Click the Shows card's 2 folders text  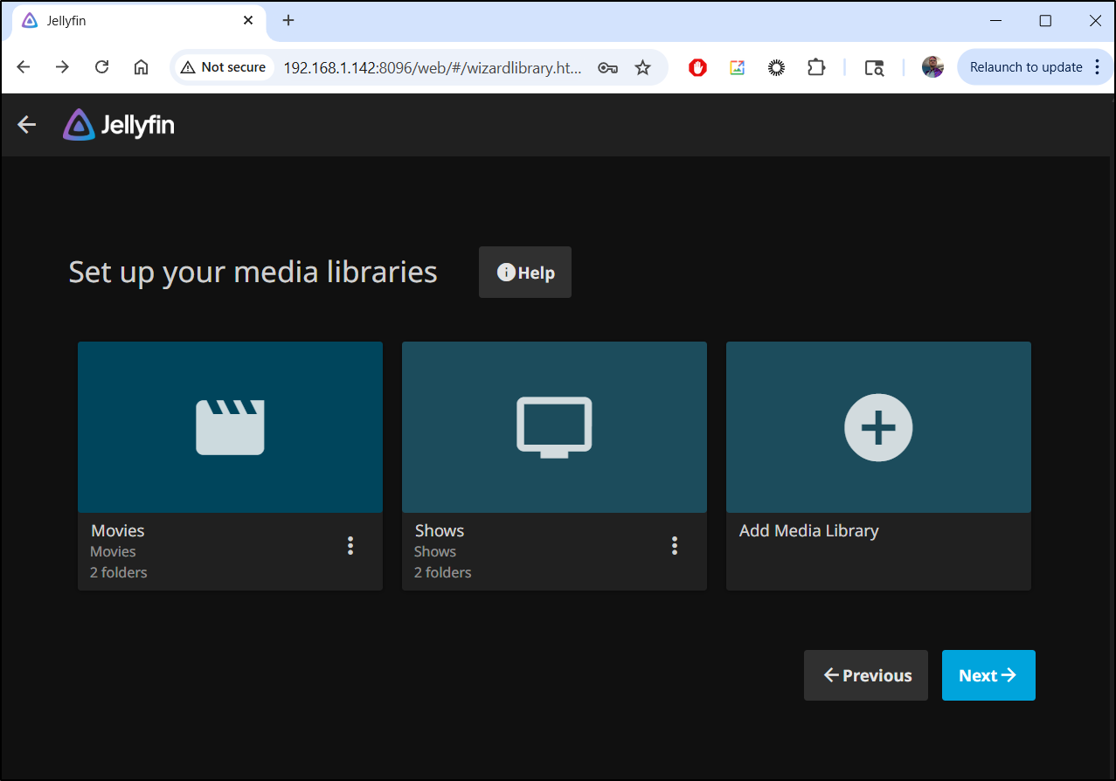443,573
